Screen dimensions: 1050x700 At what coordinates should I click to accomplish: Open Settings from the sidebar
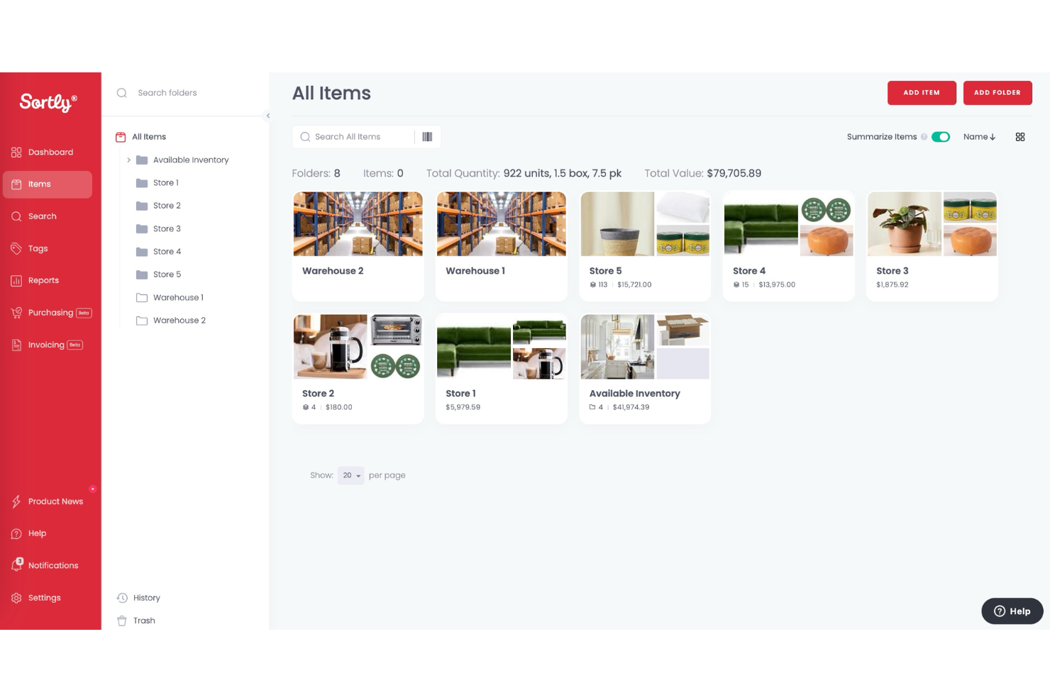(44, 597)
